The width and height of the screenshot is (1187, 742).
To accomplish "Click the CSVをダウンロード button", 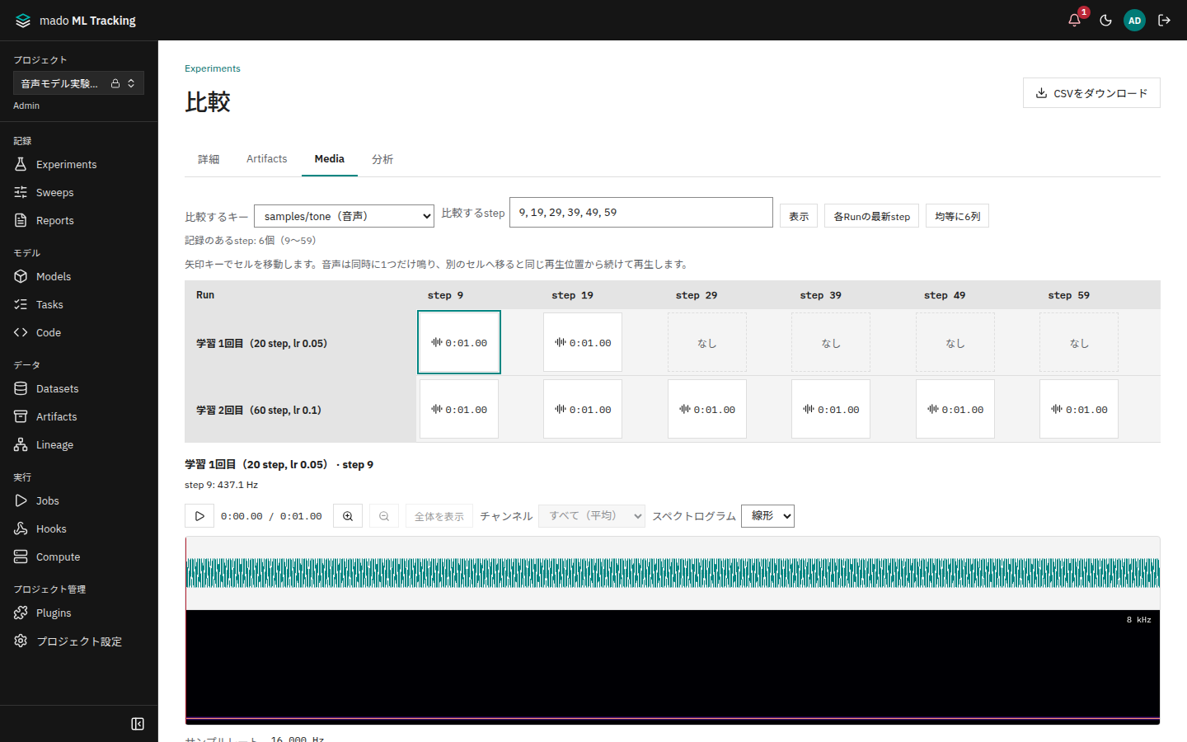I will 1091,93.
